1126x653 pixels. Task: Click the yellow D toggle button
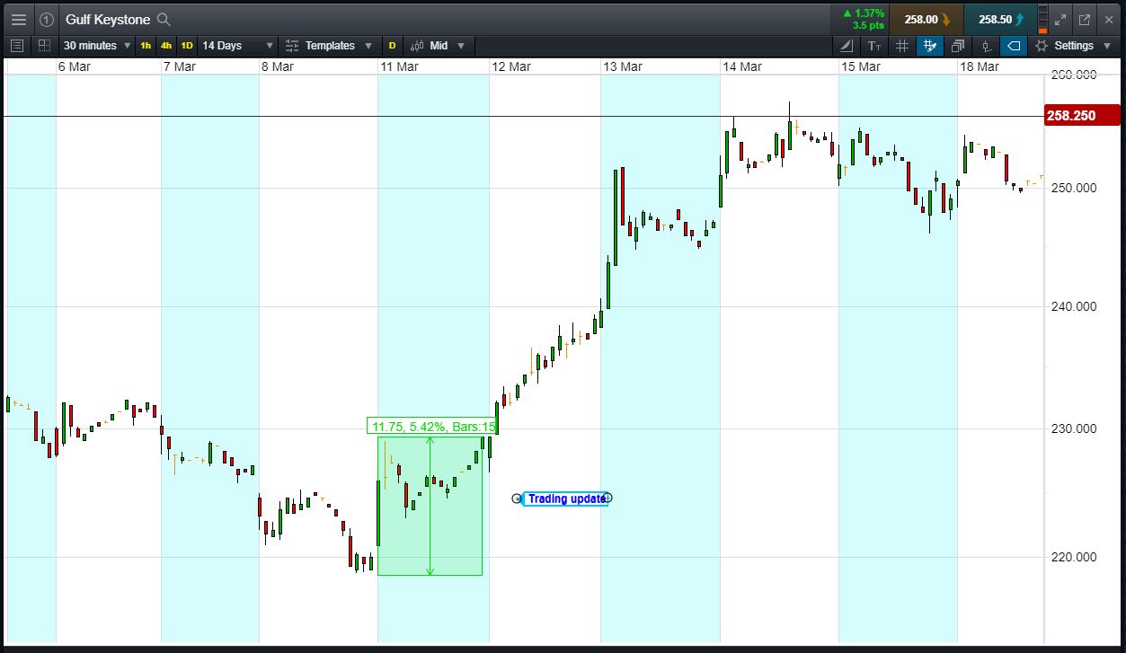[x=392, y=46]
